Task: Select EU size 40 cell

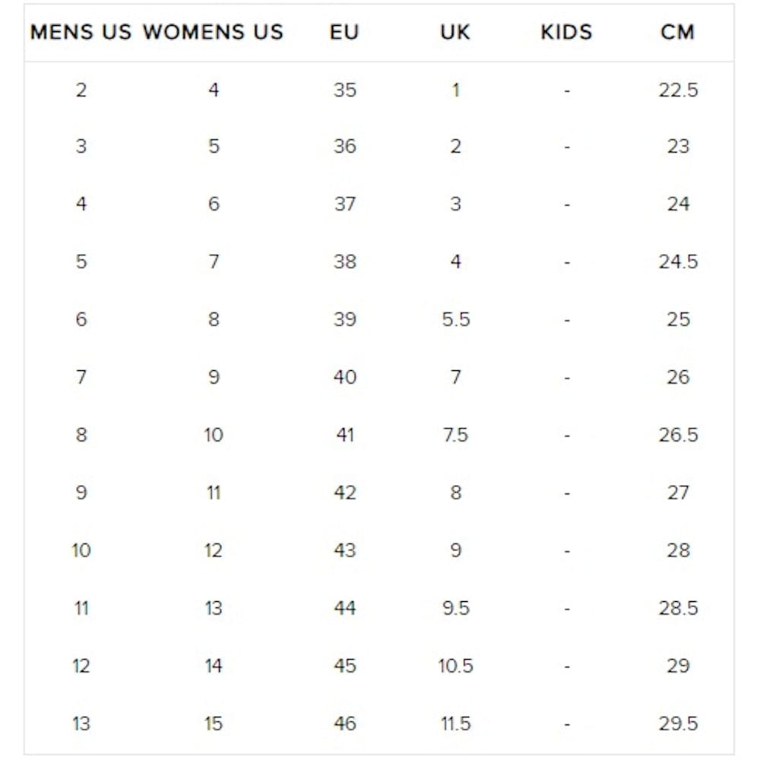Action: pyautogui.click(x=344, y=377)
